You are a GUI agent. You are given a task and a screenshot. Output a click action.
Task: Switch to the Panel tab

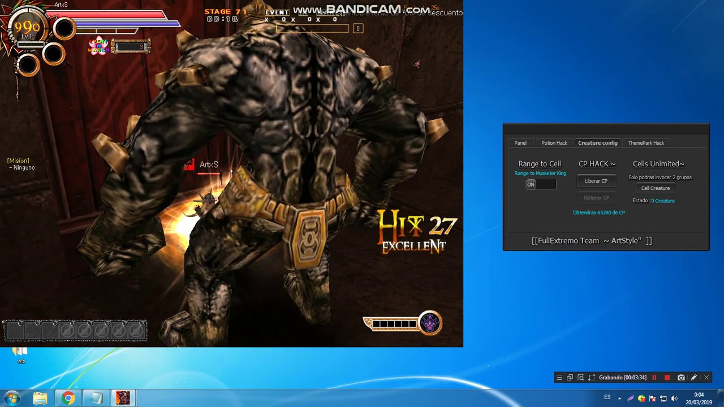(520, 143)
